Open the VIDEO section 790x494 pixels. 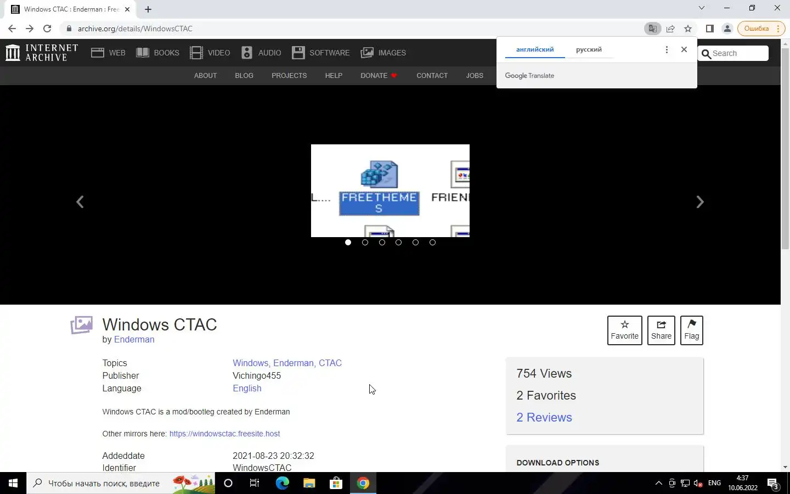pyautogui.click(x=210, y=53)
